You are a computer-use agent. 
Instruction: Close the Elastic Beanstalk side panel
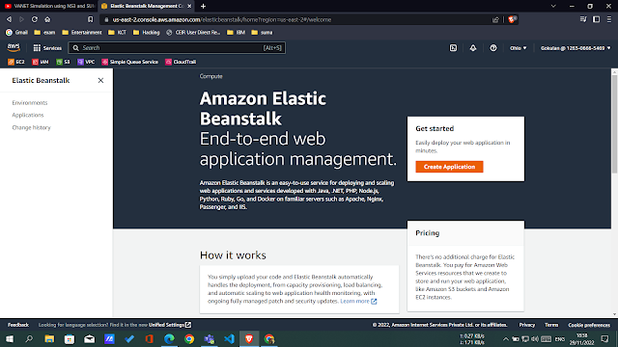tap(100, 80)
